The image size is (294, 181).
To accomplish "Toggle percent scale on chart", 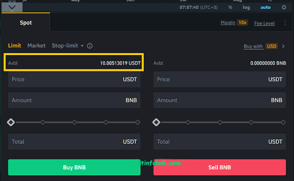I will (230, 7).
